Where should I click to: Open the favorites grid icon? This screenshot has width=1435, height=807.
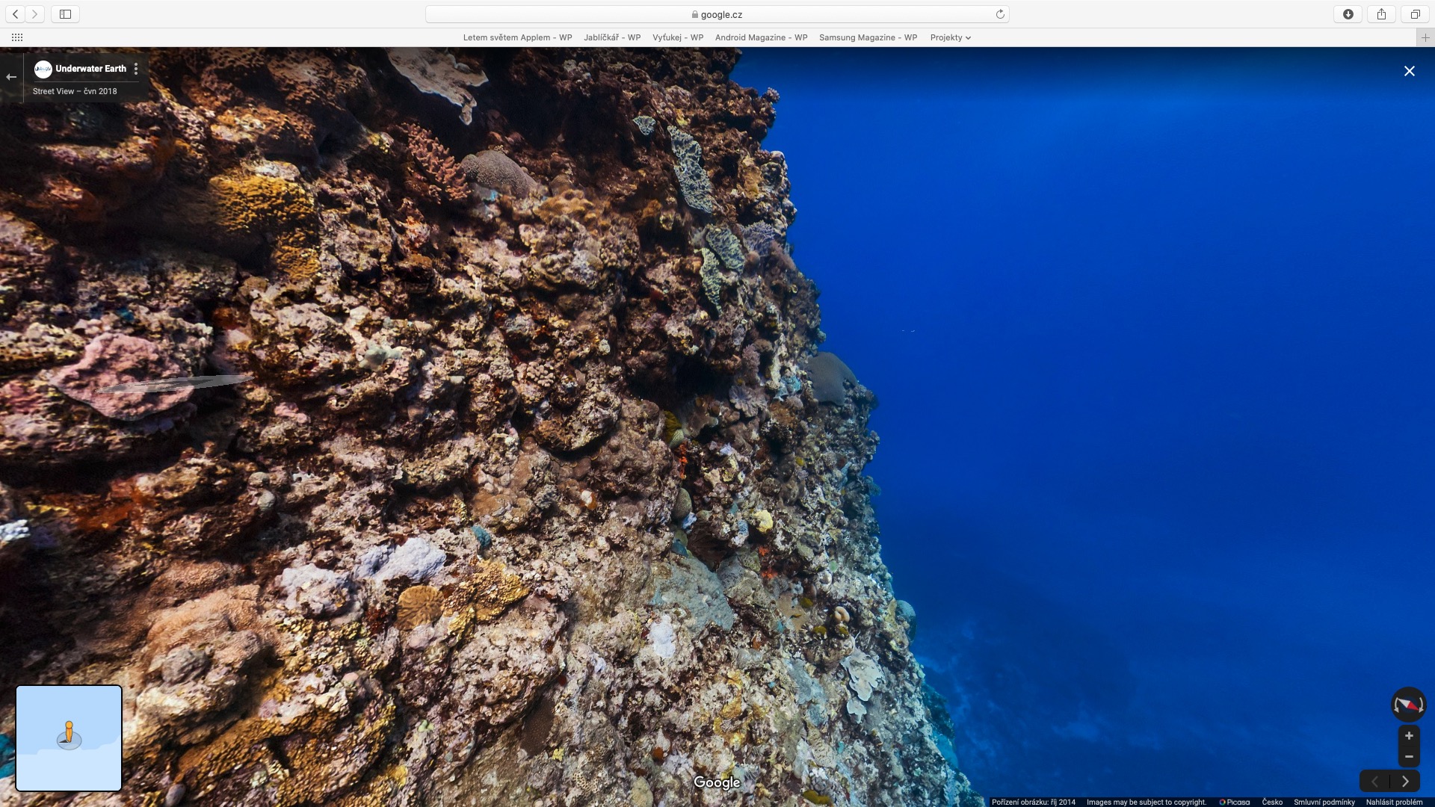[x=17, y=37]
